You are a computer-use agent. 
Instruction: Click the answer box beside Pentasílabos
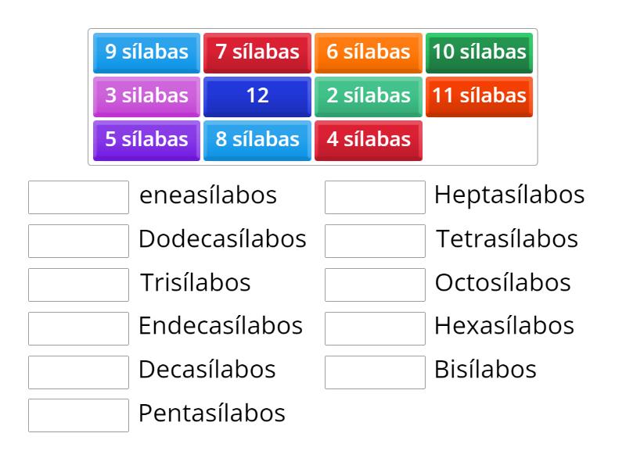click(x=77, y=415)
